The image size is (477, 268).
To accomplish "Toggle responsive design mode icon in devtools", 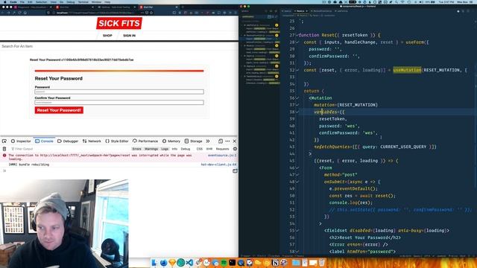I will [x=221, y=141].
